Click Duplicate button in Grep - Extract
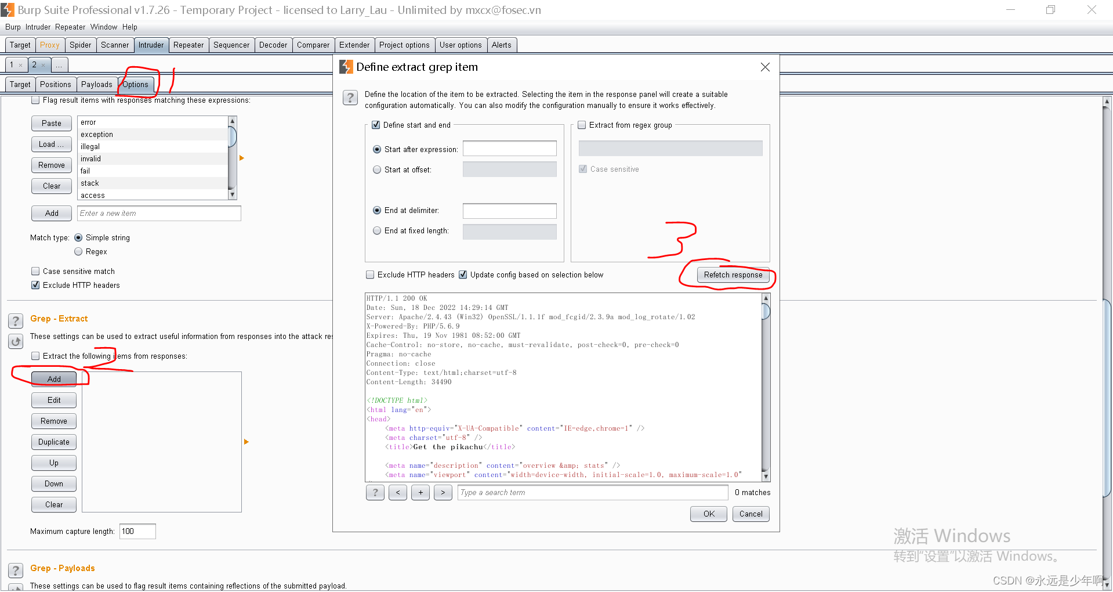Screen dimensions: 1113x592 [x=54, y=442]
